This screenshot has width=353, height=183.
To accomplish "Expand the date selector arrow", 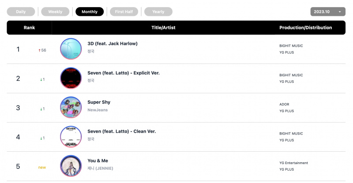I will point(340,12).
